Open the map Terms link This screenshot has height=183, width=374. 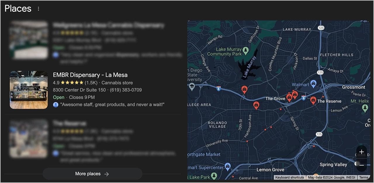[363, 177]
